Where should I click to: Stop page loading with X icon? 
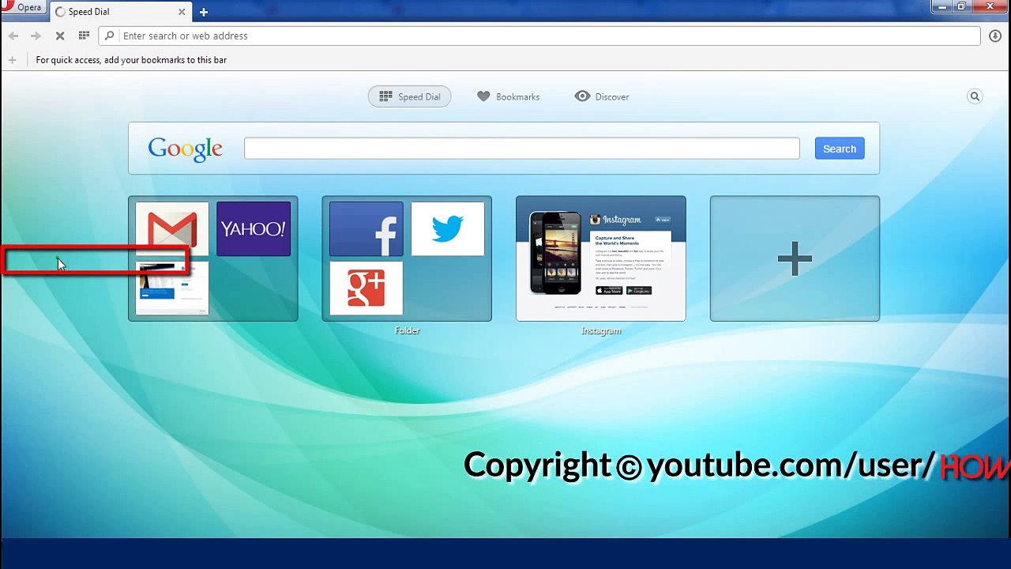[60, 36]
